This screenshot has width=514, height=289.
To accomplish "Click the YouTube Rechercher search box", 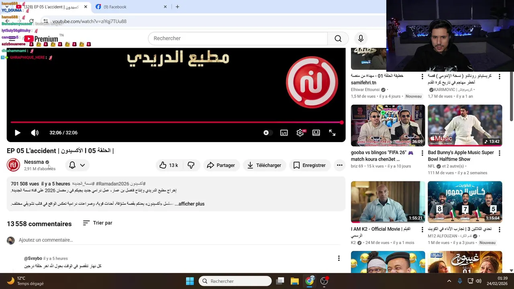I will click(238, 39).
